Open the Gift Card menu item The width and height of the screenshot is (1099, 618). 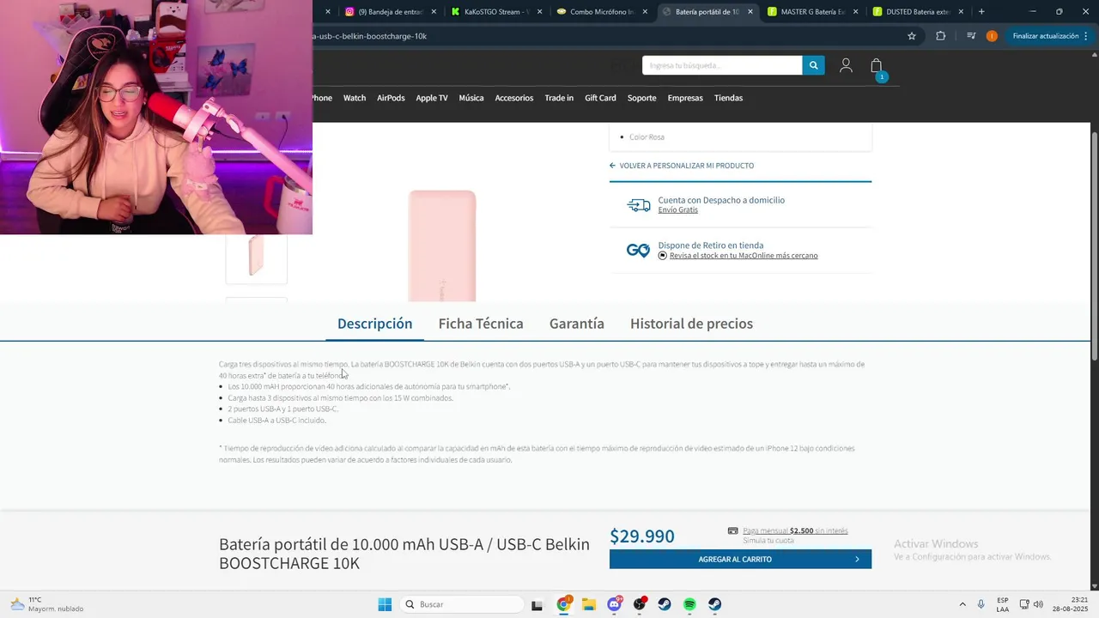(x=600, y=98)
